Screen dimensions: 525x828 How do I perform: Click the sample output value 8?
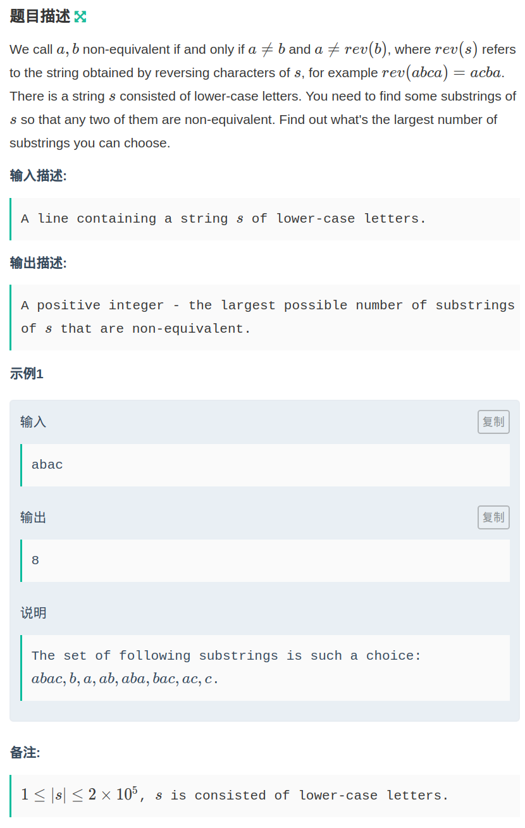click(35, 560)
